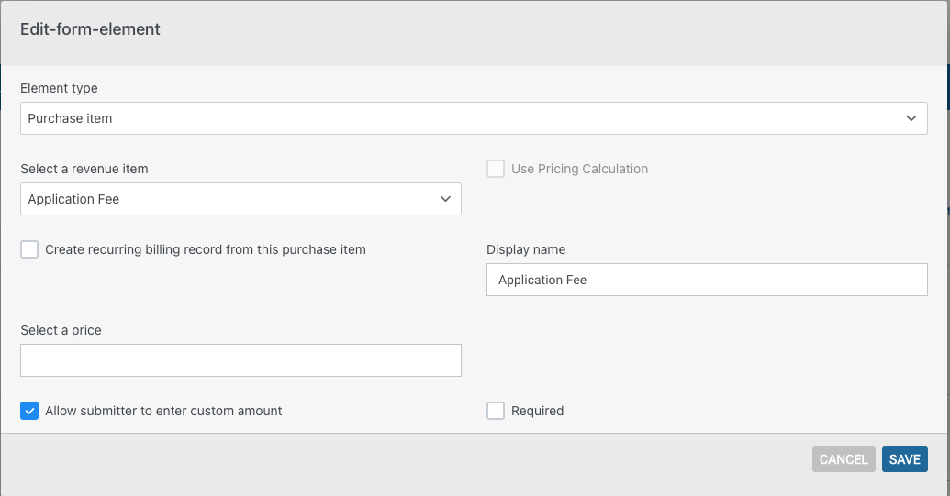
Task: Check the Use Pricing Calculation checkbox
Action: [x=496, y=169]
